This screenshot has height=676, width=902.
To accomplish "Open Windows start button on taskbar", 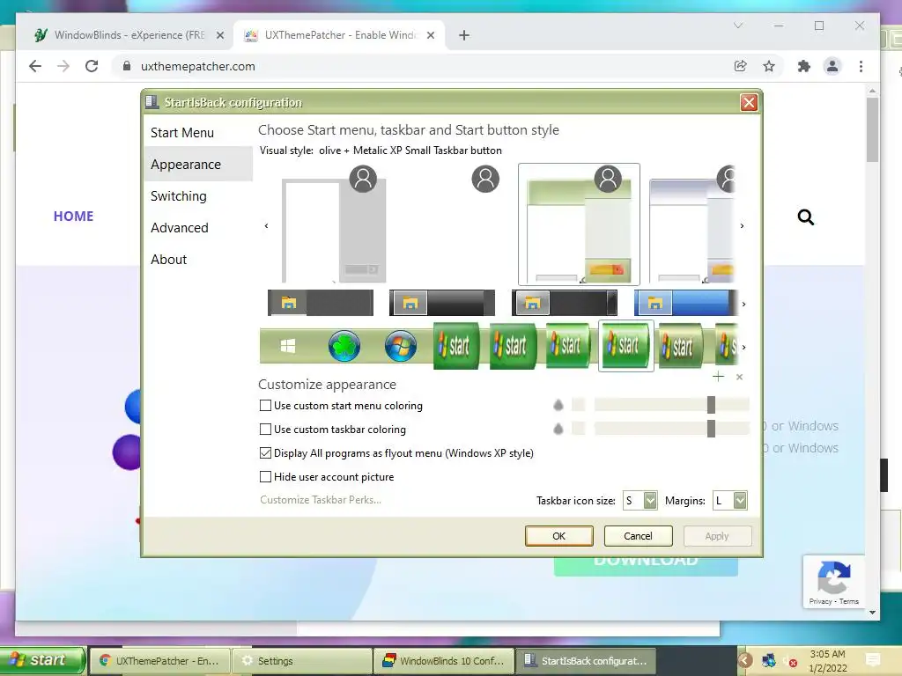I will click(x=43, y=660).
